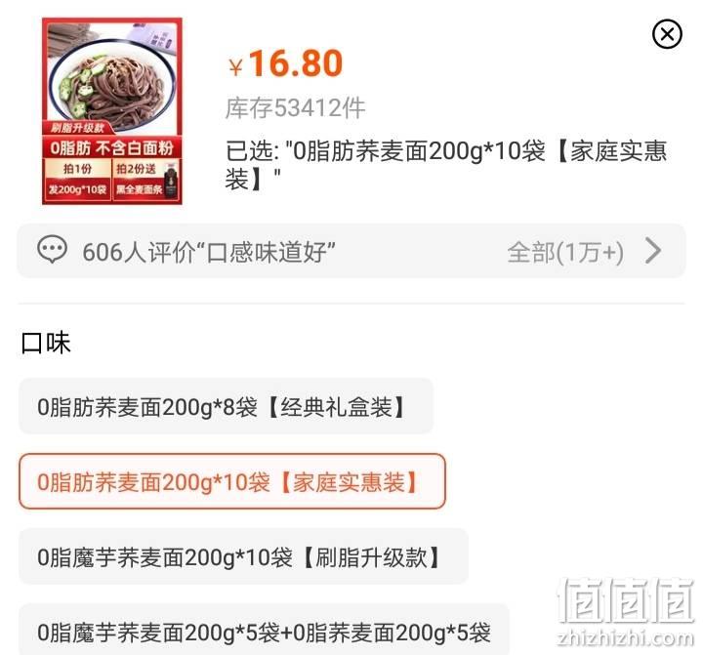Tap the 口味 section heading

tap(46, 343)
